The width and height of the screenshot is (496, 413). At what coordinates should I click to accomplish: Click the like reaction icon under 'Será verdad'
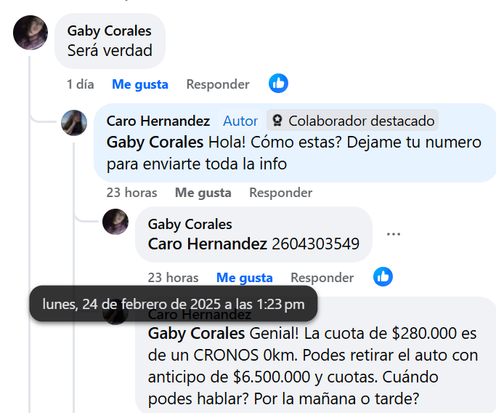tap(278, 84)
